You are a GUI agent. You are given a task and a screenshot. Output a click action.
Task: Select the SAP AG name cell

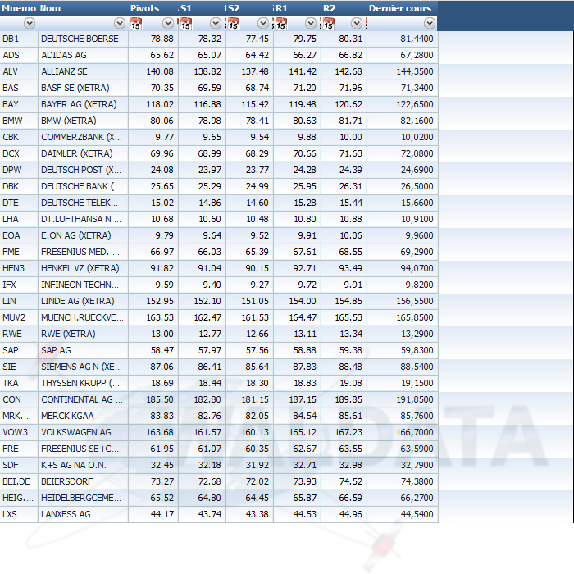tap(83, 350)
